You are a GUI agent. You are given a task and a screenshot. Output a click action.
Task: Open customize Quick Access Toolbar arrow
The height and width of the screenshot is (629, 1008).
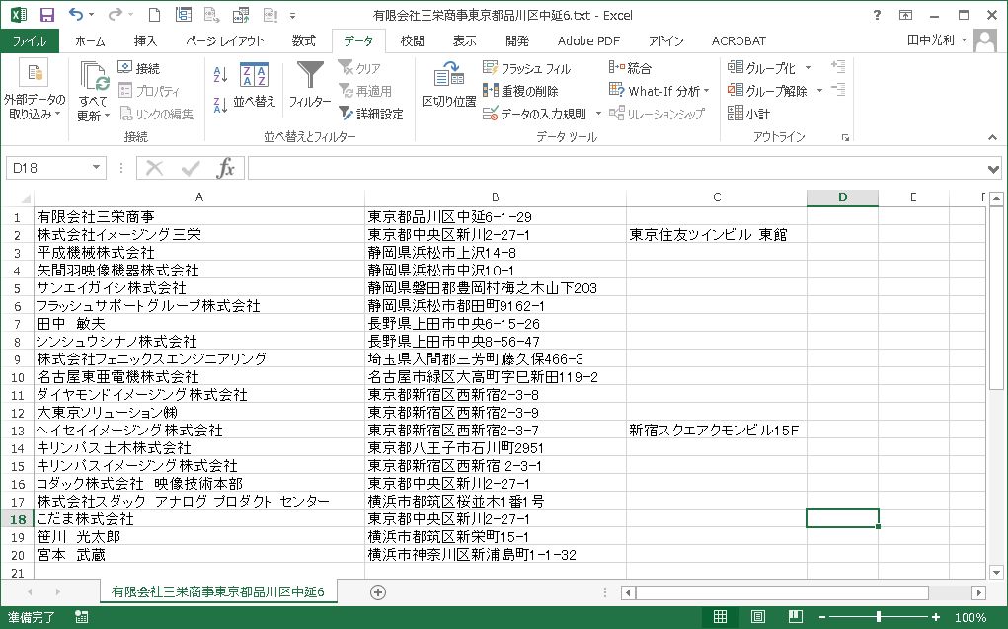(x=292, y=16)
